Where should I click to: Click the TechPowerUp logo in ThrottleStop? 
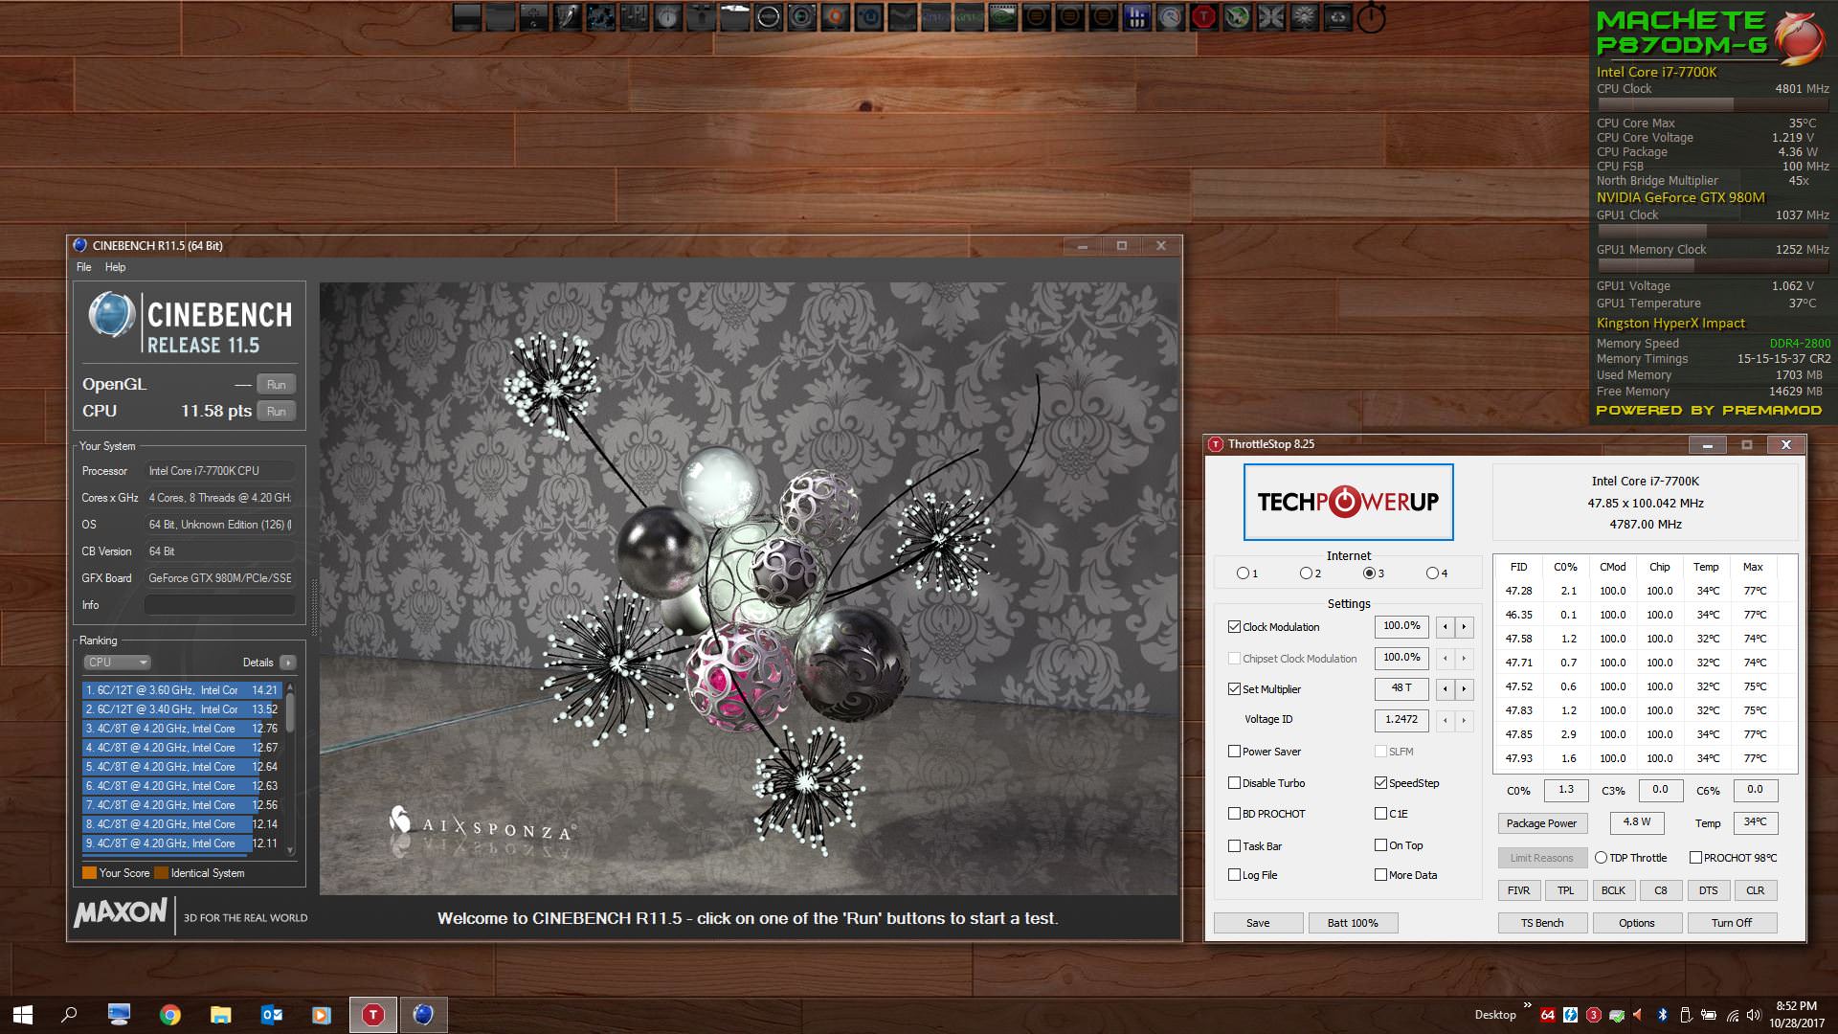tap(1348, 502)
